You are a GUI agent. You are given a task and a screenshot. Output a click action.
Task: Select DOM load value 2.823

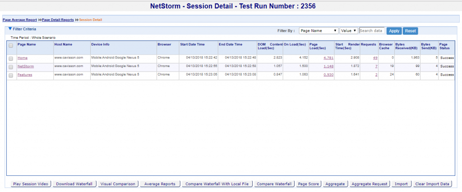click(x=277, y=58)
